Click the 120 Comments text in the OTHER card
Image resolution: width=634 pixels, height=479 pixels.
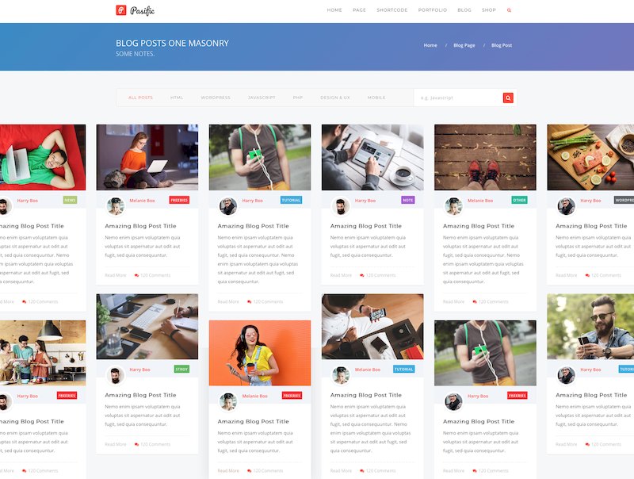point(493,302)
